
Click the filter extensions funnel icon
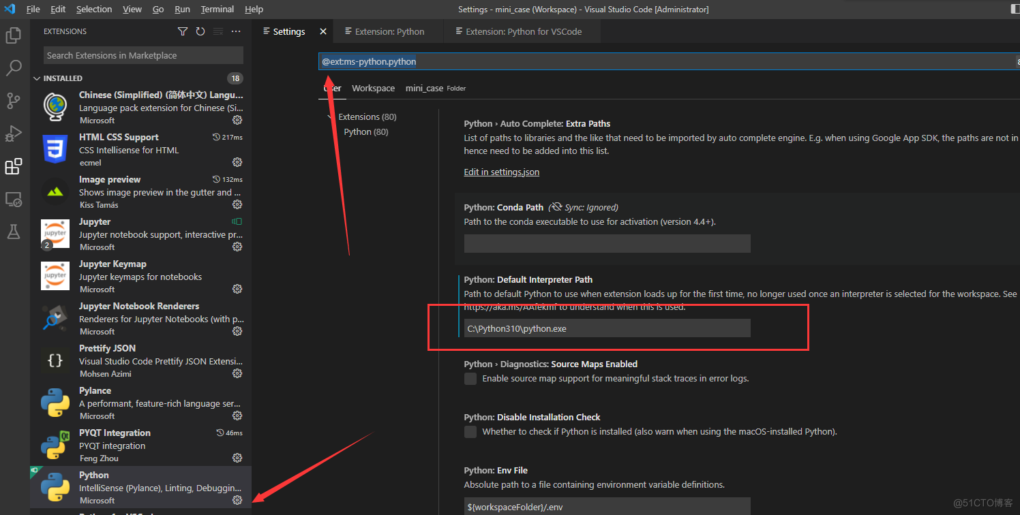click(x=183, y=31)
